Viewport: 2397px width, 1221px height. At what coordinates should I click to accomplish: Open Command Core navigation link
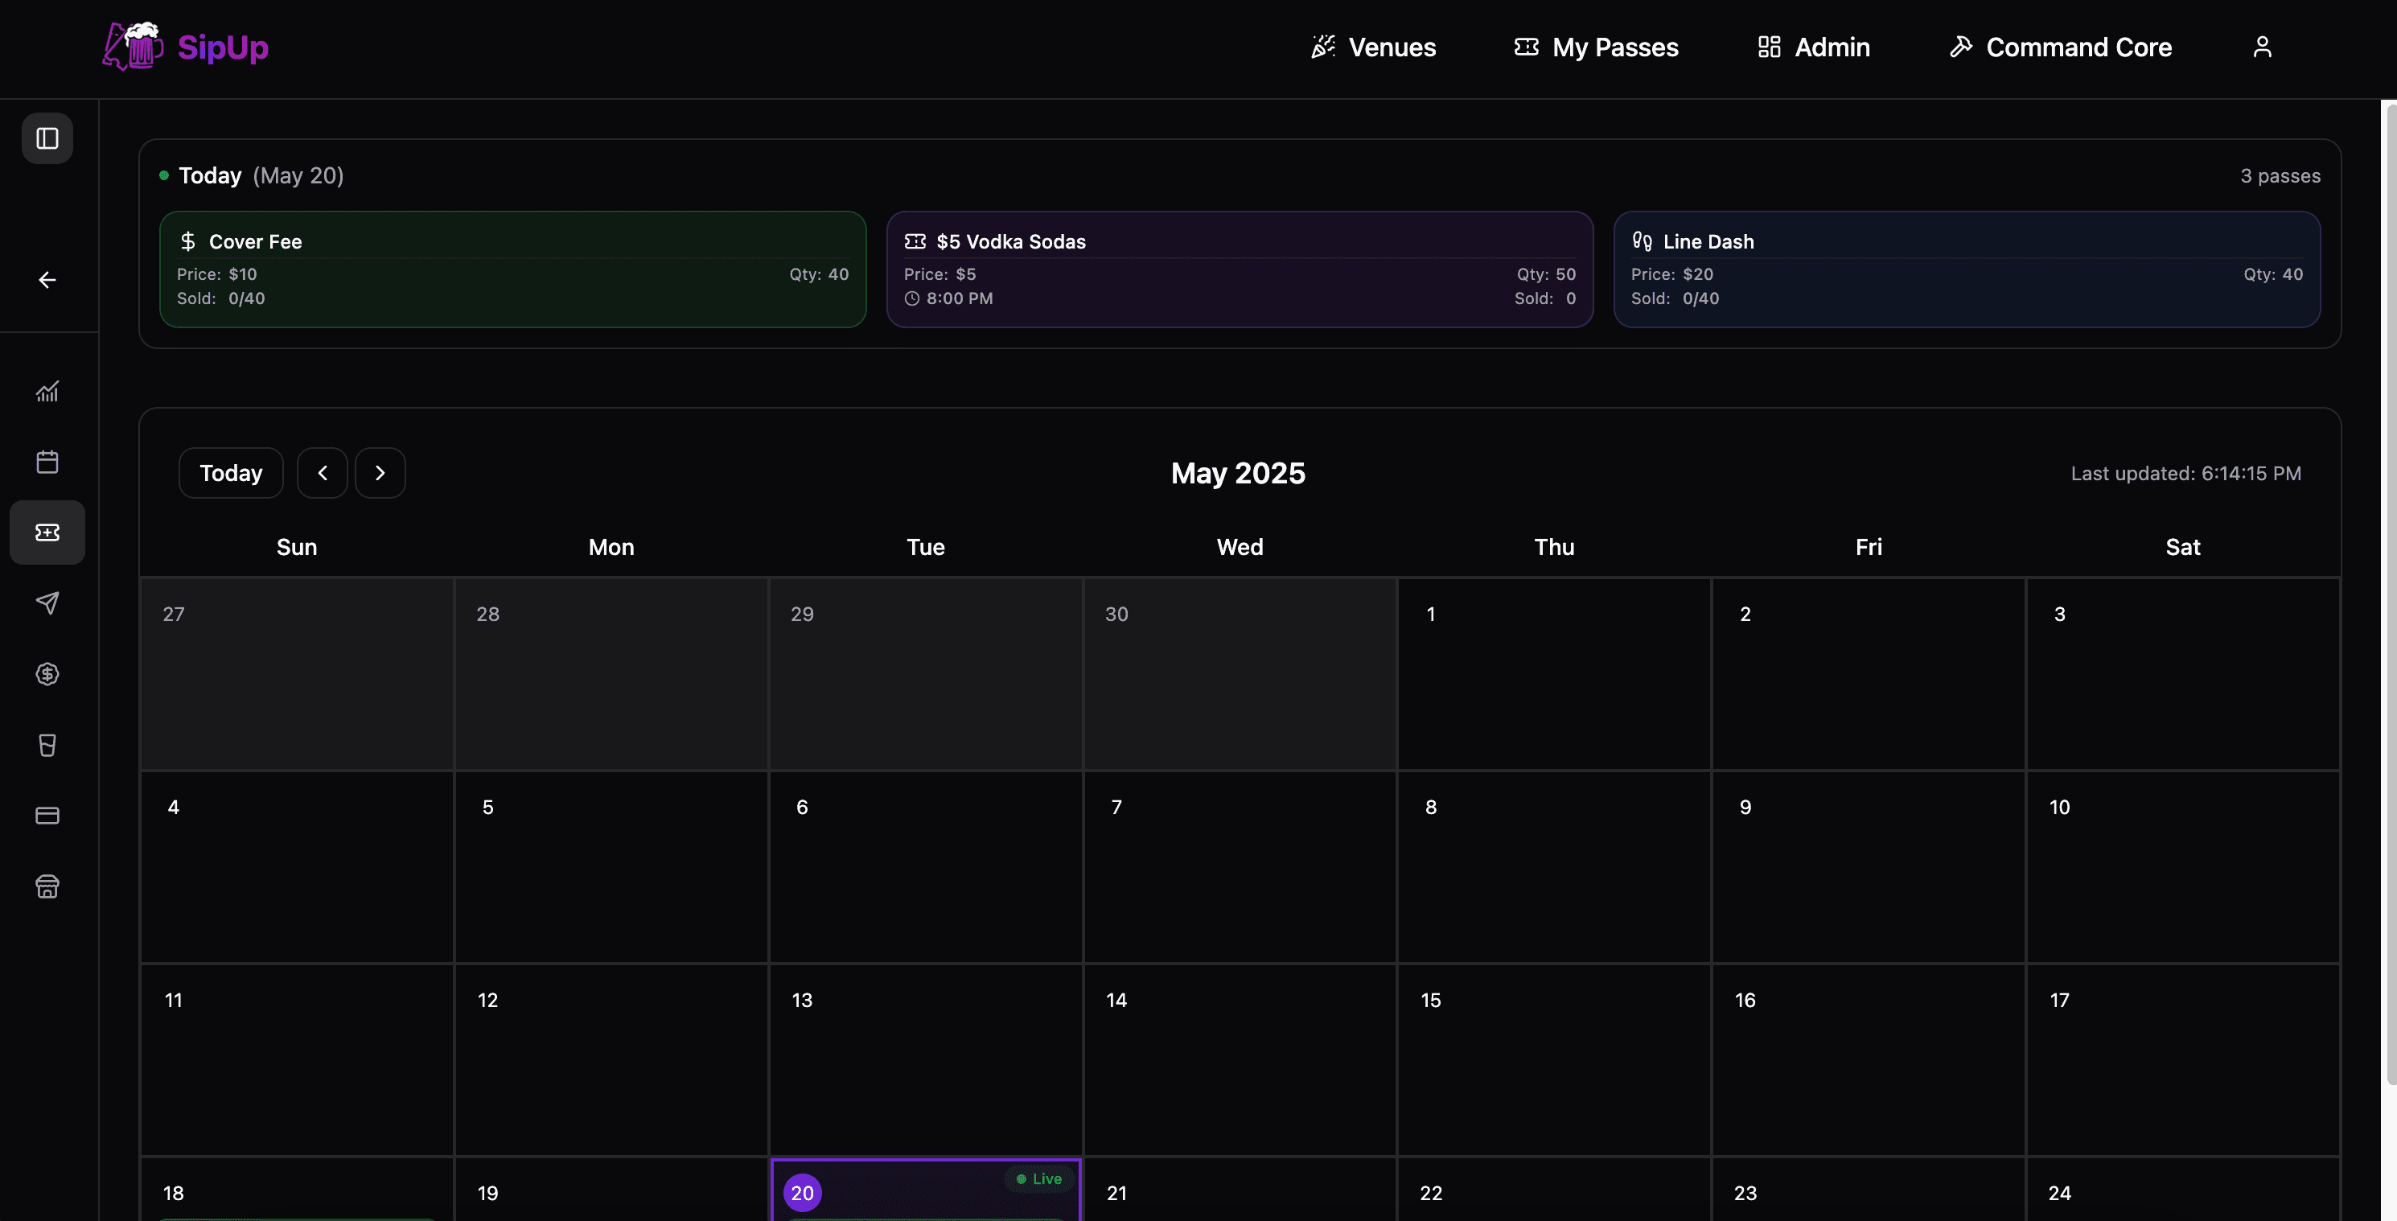2060,47
